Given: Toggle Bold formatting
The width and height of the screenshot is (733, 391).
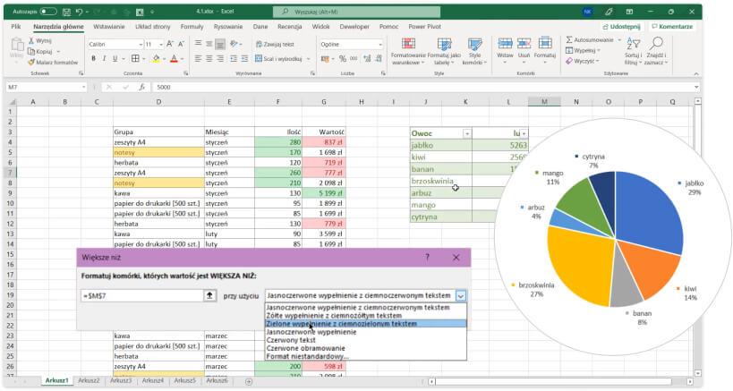Looking at the screenshot, I should coord(92,58).
